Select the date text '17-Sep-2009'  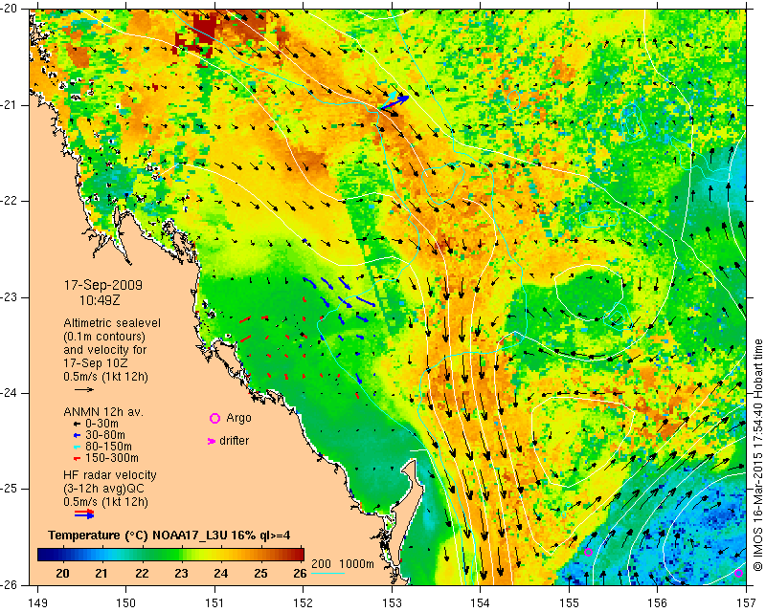[103, 285]
